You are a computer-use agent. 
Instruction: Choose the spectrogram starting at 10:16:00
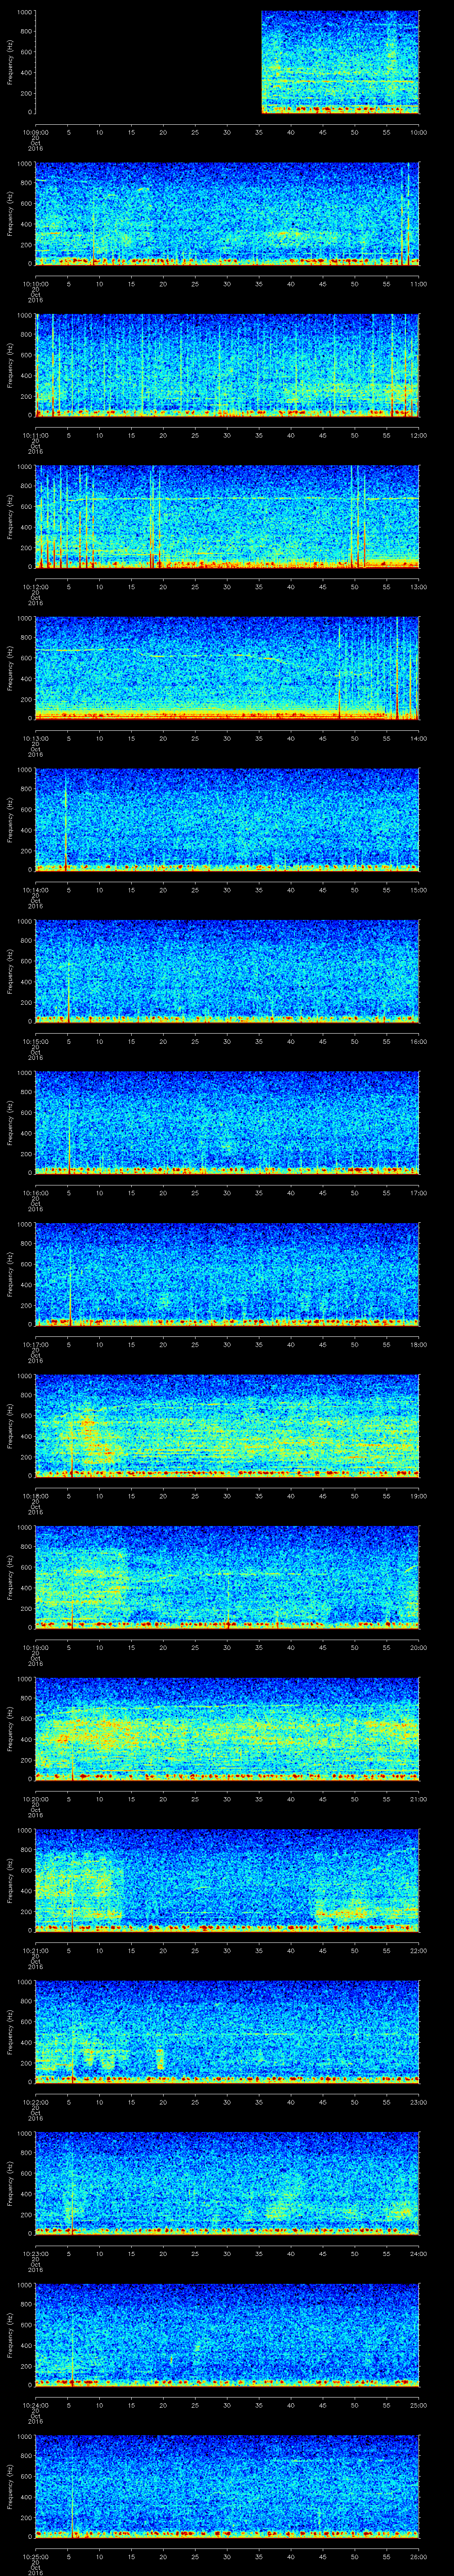(x=227, y=1122)
